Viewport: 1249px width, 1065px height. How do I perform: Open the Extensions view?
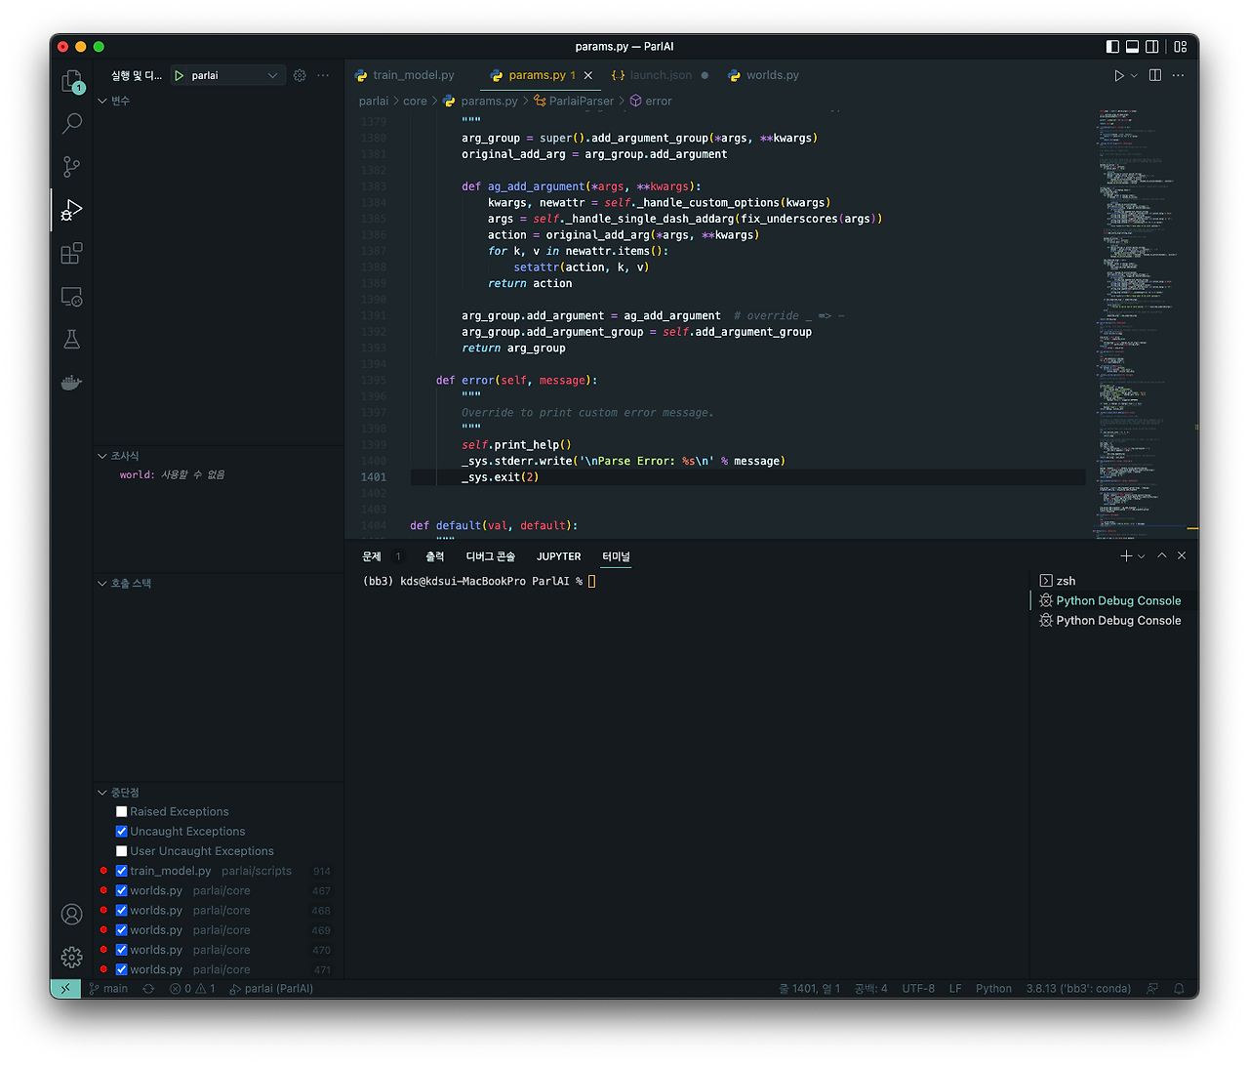(x=70, y=253)
